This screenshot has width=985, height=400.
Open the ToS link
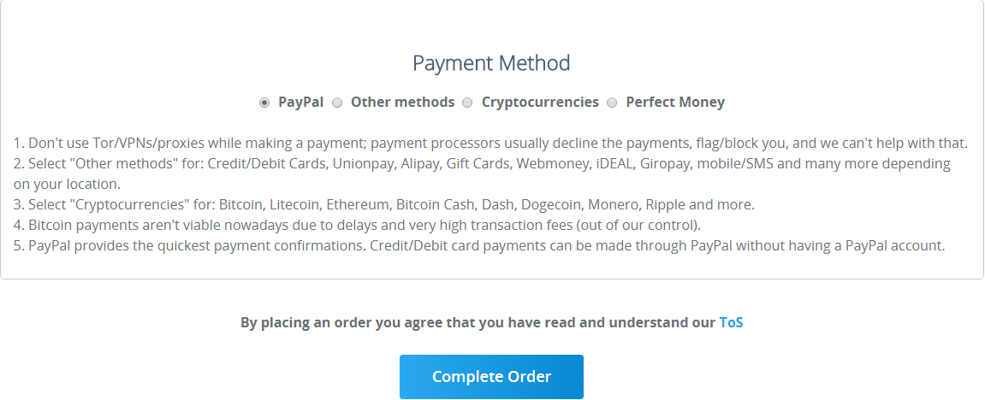click(x=731, y=323)
